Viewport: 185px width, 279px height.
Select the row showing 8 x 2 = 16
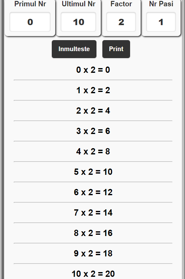tap(93, 233)
